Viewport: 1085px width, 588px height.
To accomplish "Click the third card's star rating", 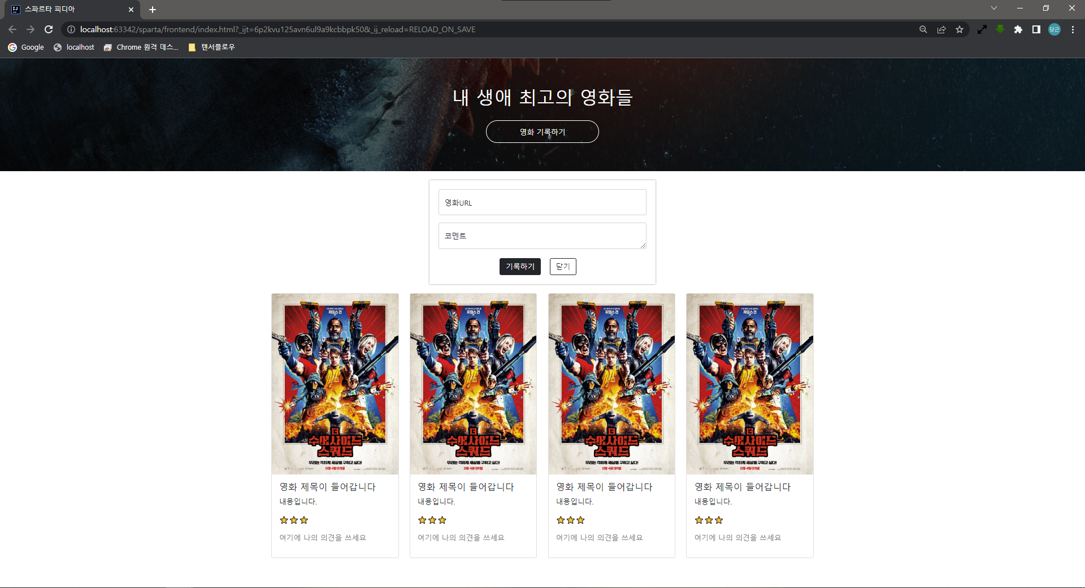I will click(571, 520).
